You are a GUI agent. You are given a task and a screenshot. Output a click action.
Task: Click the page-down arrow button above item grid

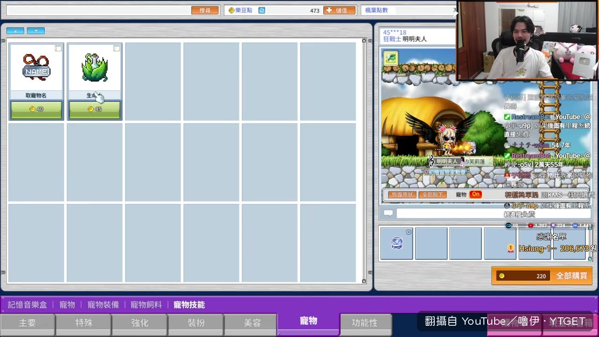point(36,31)
